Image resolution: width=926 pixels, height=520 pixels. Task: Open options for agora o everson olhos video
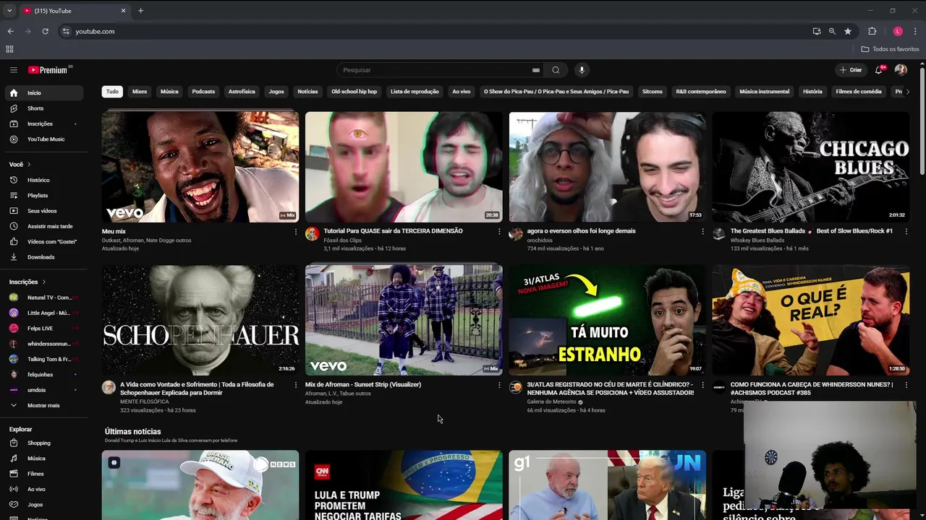coord(702,232)
